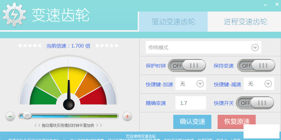This screenshot has width=281, height=140.
Task: Close the 变速齿轮 window
Action: (x=277, y=4)
